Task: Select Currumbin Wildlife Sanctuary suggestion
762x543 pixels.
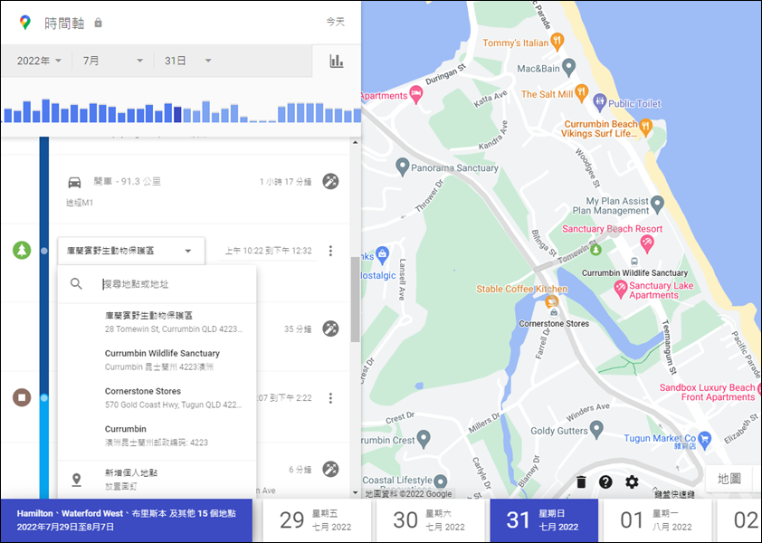Action: pyautogui.click(x=157, y=359)
